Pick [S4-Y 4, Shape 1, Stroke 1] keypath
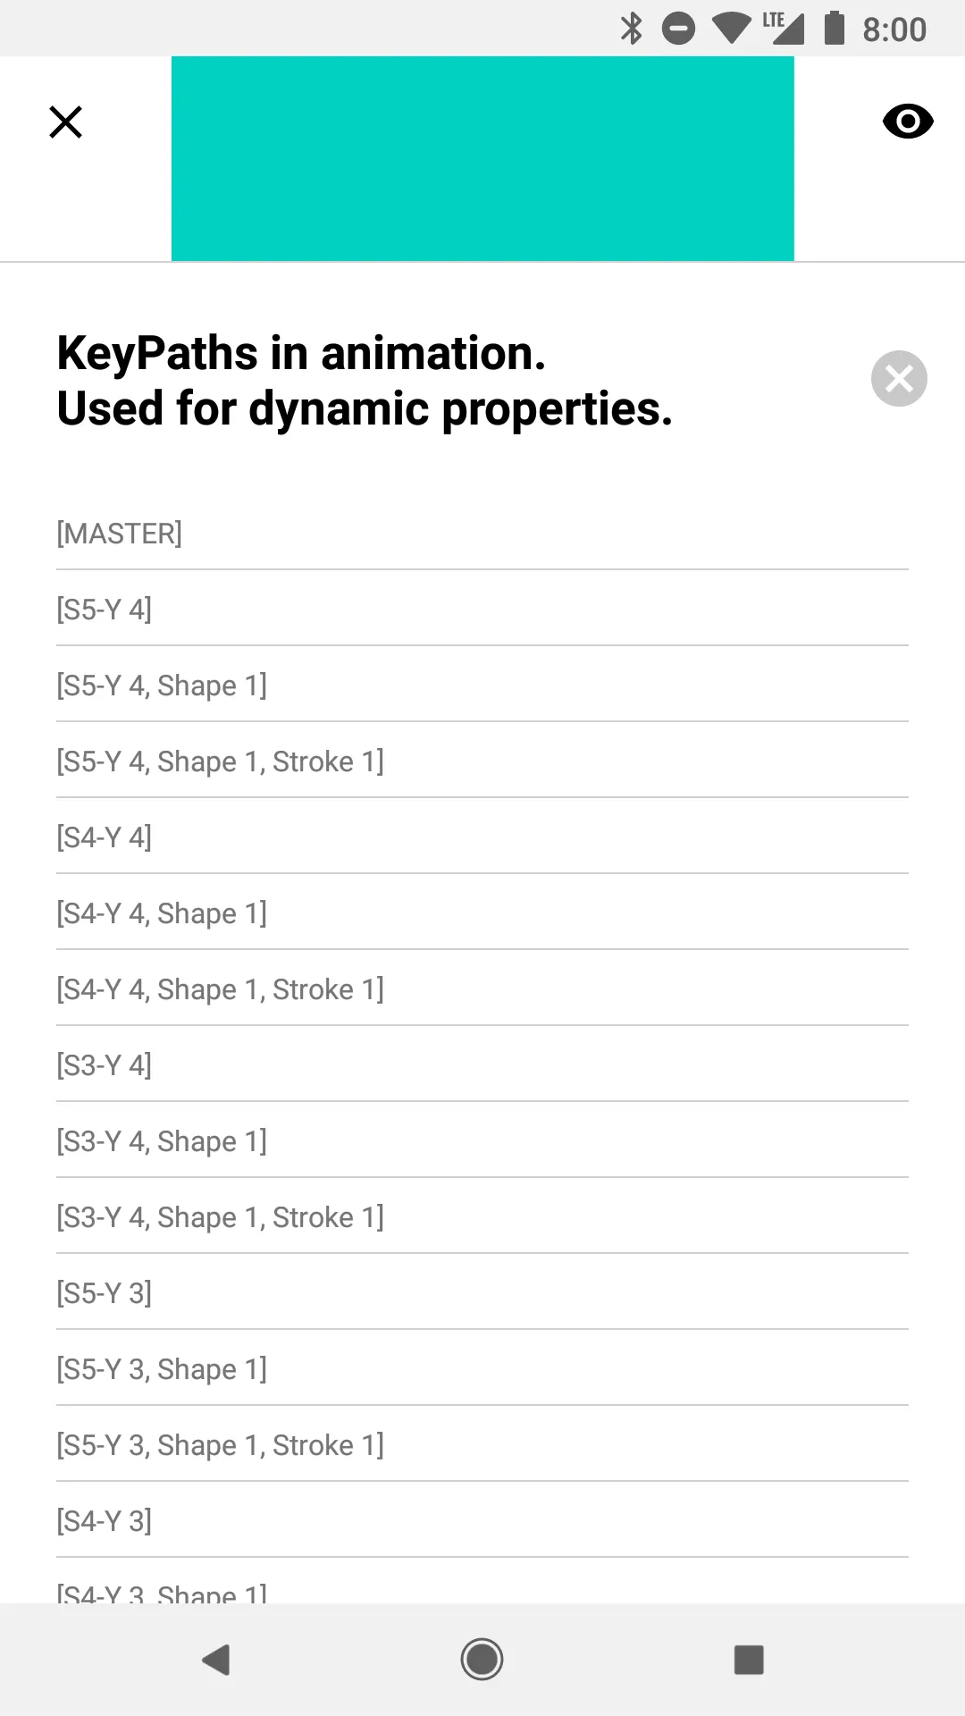Screen dimensions: 965x1716 (482, 988)
